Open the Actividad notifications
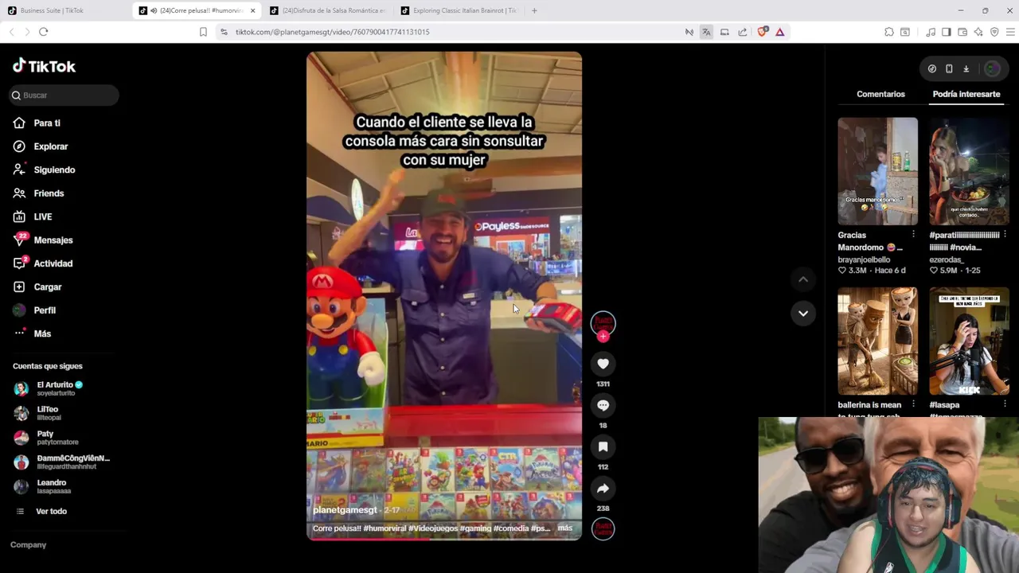1019x573 pixels. (x=43, y=263)
